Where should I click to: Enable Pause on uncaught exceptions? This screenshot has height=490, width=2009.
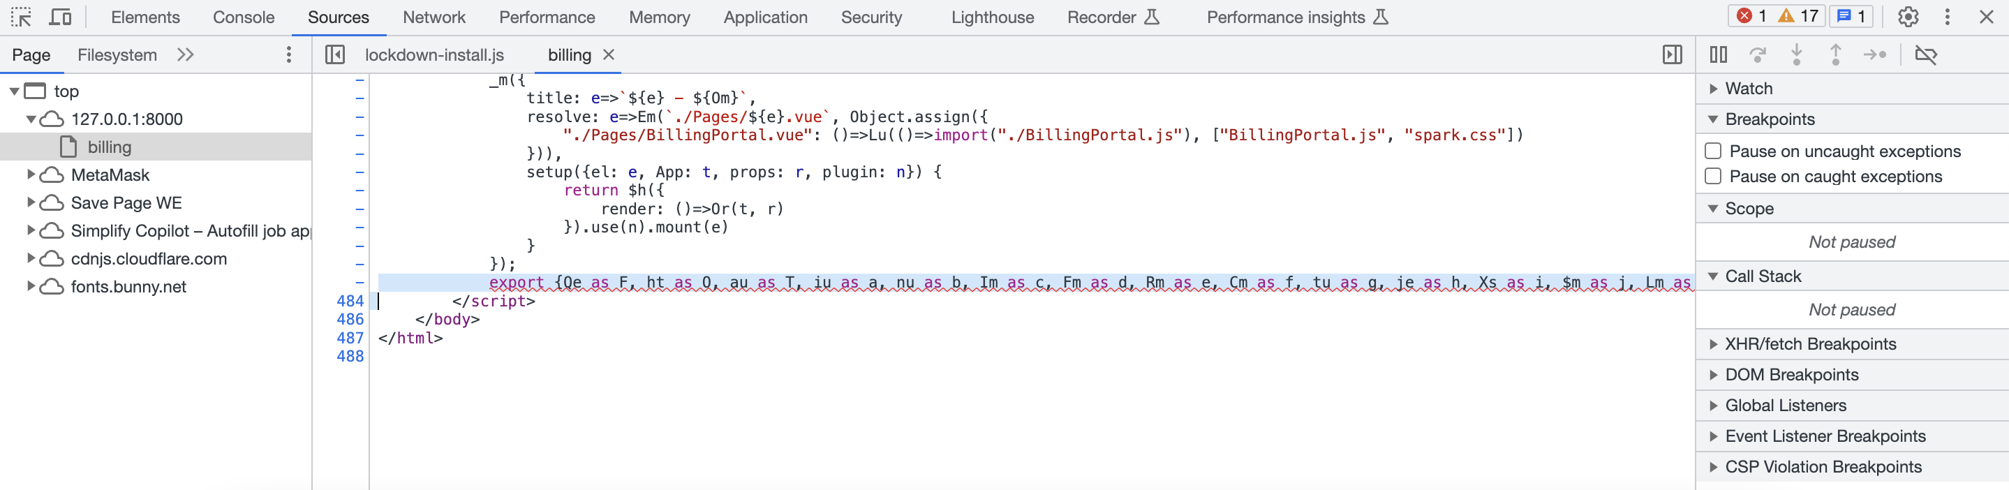[x=1714, y=151]
